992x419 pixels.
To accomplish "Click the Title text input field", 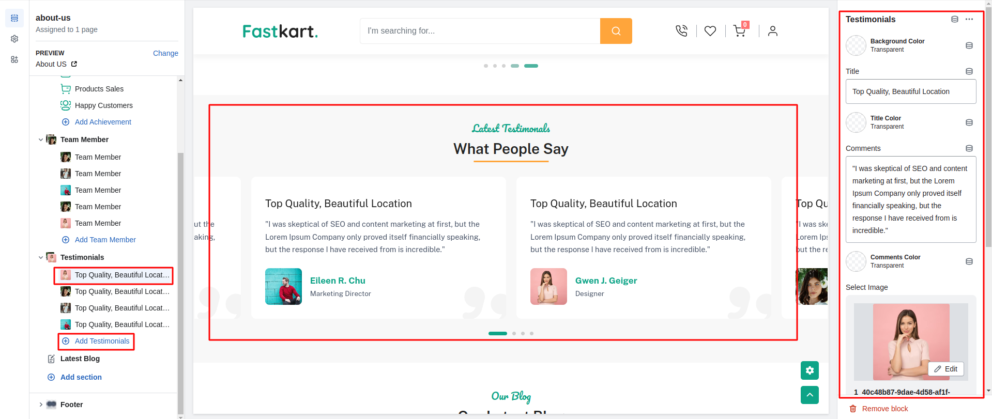I will 910,91.
